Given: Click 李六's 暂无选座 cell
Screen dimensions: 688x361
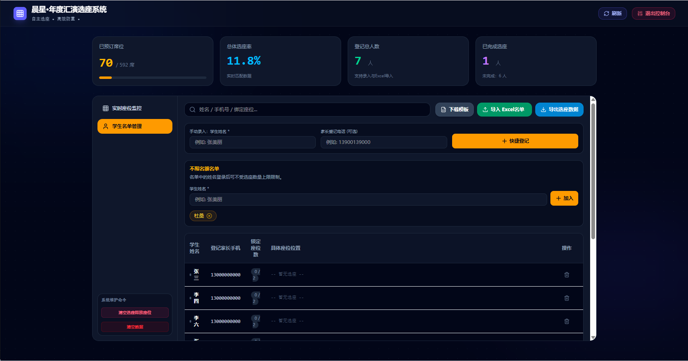Looking at the screenshot, I should click(x=287, y=321).
